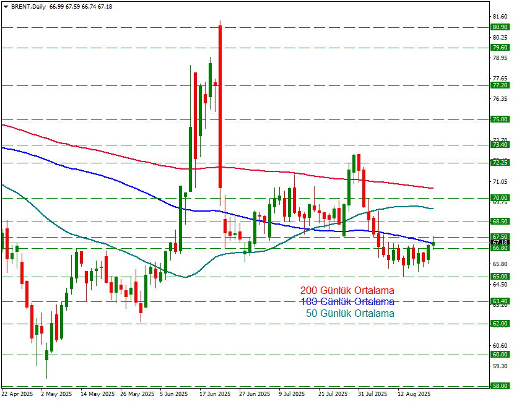The height and width of the screenshot is (401, 514).
Task: Click the 81.60 price axis value
Action: 500,17
